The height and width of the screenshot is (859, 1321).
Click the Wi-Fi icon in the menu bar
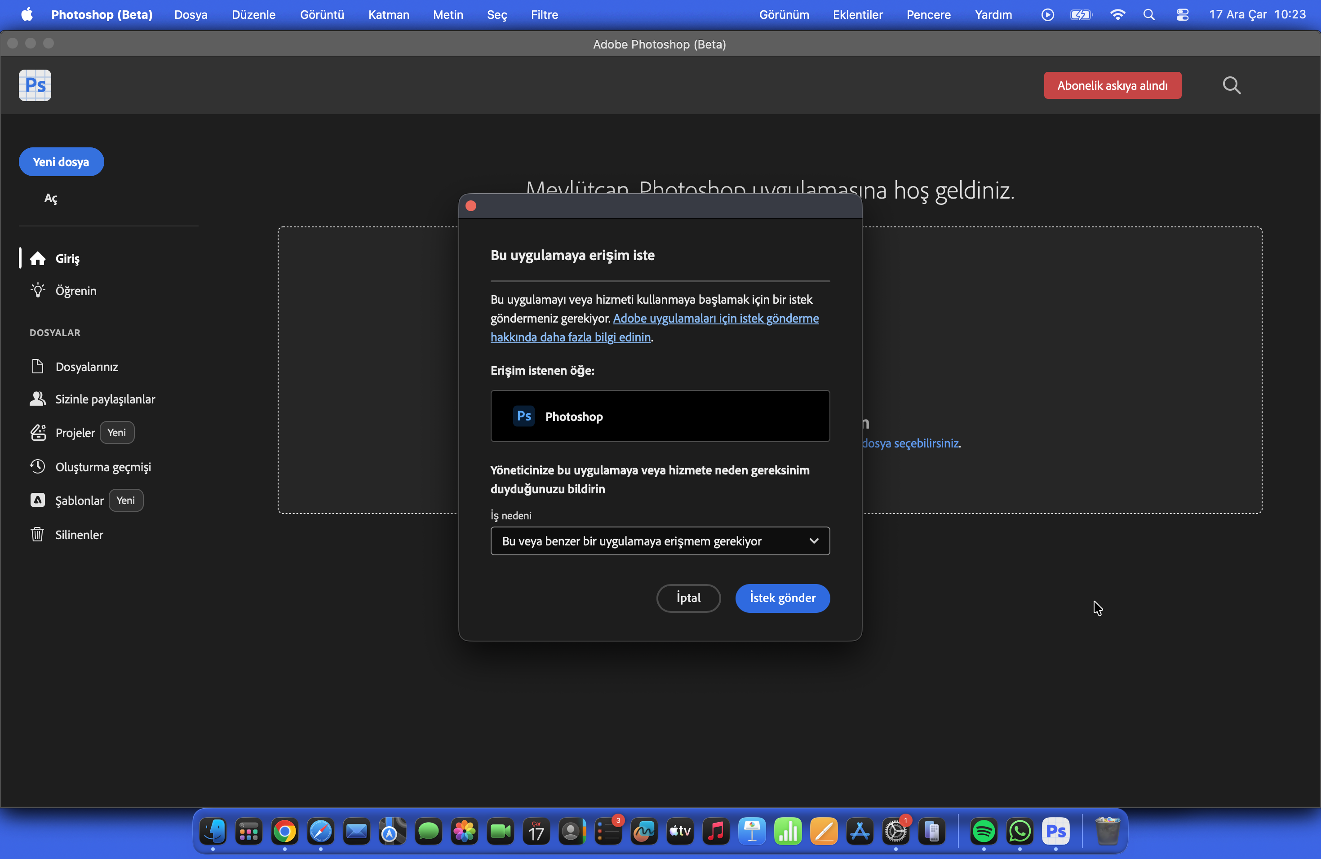coord(1117,14)
